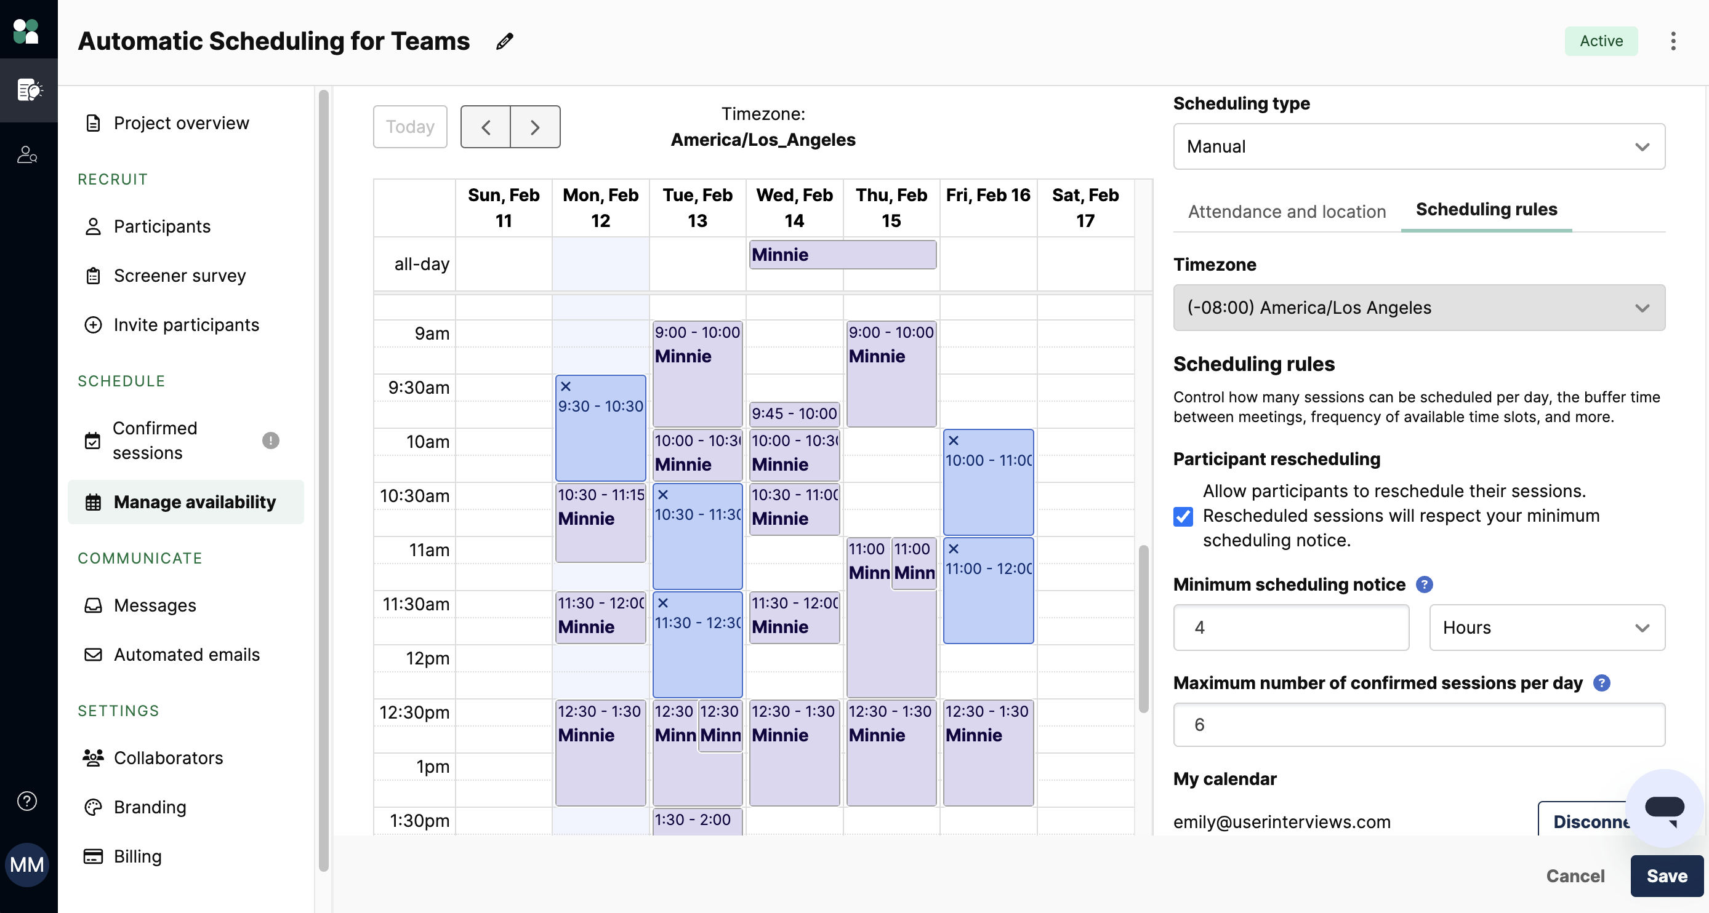Select Manage availability in sidebar

186,502
